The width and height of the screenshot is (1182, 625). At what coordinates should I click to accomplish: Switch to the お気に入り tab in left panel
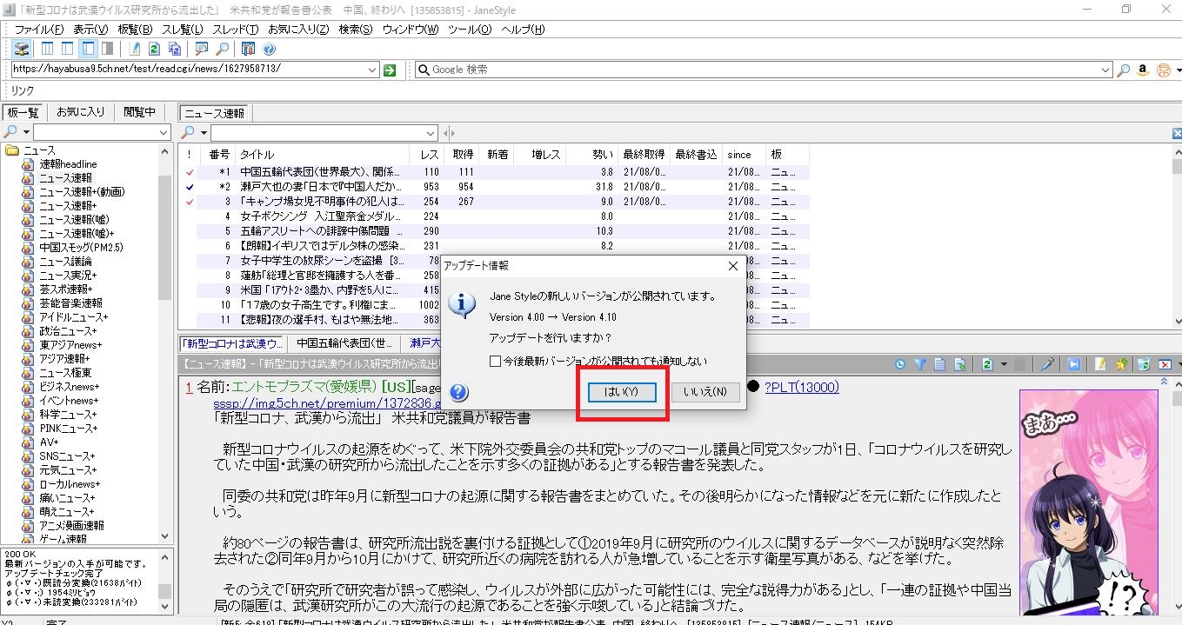[81, 112]
